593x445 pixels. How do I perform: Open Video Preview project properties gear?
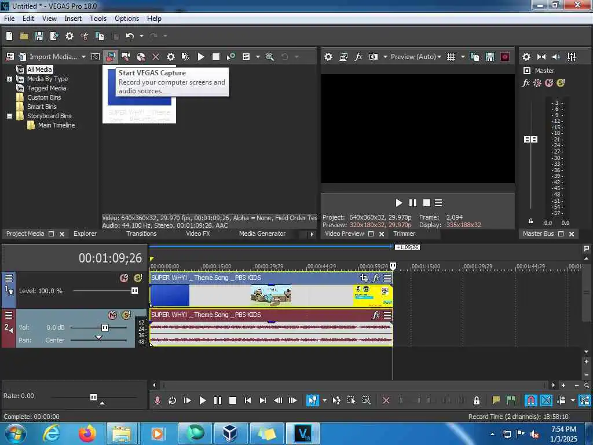pyautogui.click(x=328, y=57)
